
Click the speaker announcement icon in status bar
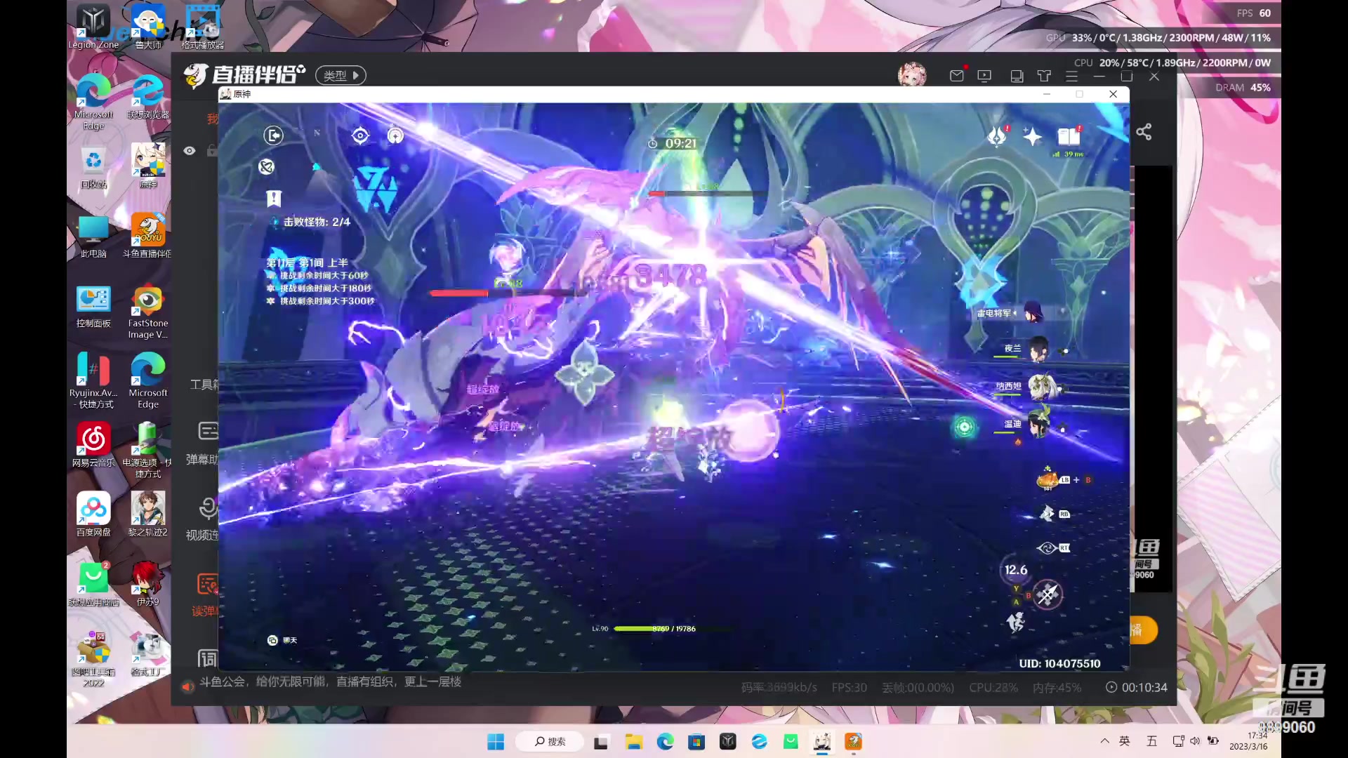187,686
